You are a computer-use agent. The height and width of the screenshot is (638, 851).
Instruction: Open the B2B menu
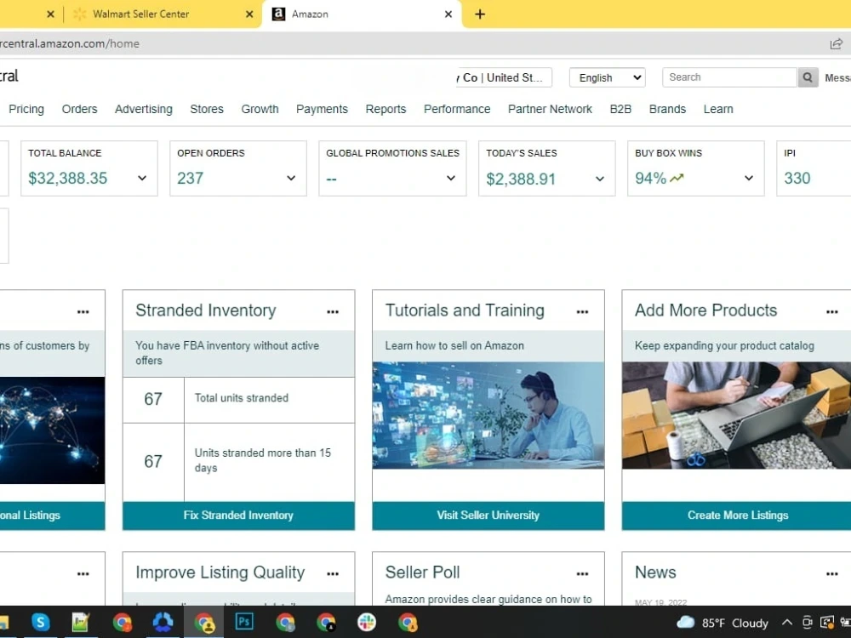click(620, 109)
